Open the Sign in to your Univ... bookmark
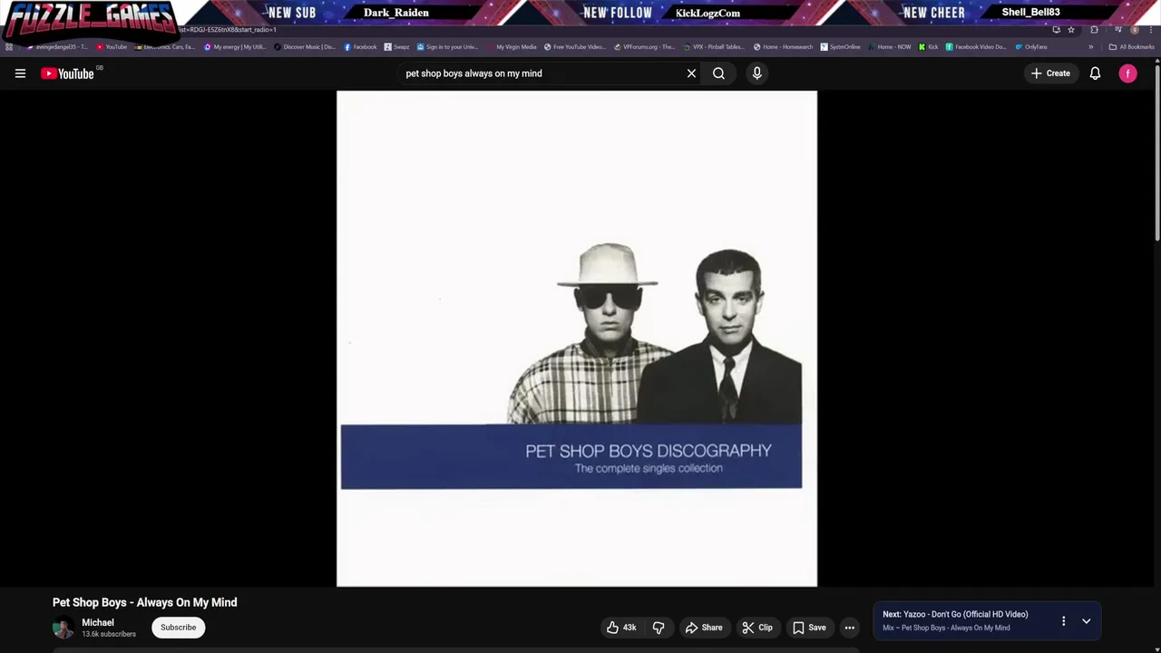Image resolution: width=1161 pixels, height=653 pixels. point(447,47)
